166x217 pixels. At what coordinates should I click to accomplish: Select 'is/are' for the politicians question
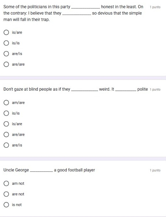click(x=6, y=32)
